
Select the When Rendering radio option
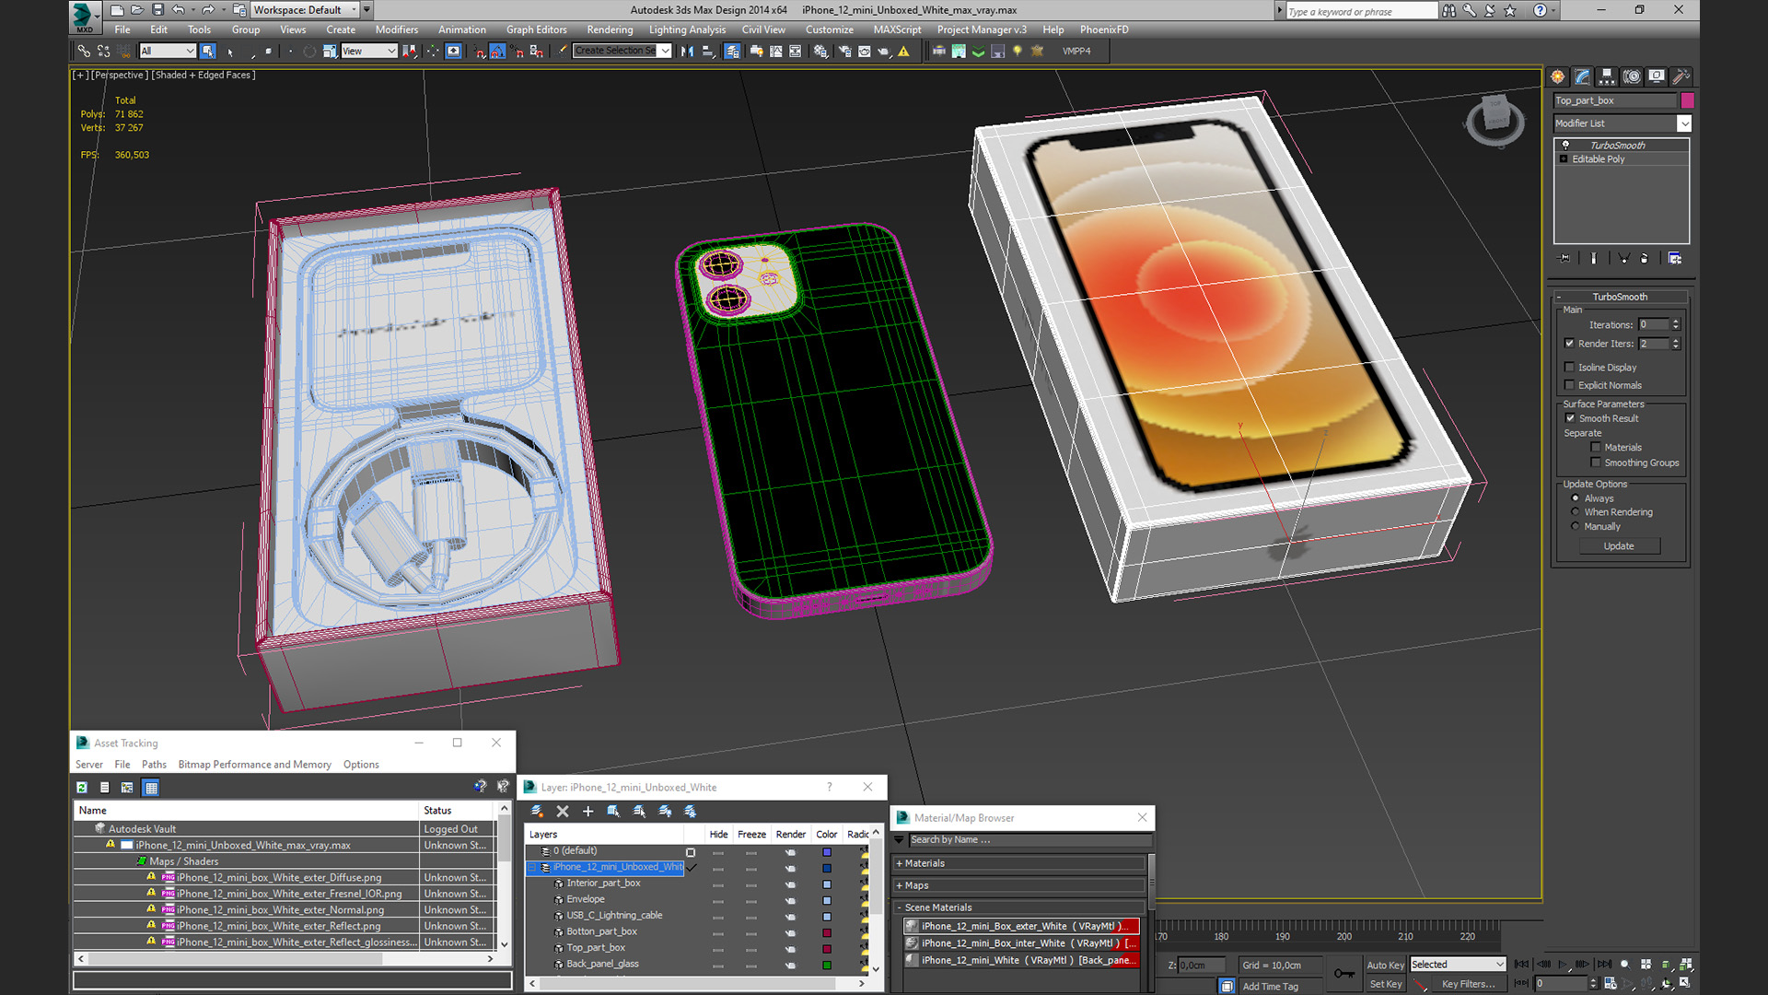[1575, 512]
